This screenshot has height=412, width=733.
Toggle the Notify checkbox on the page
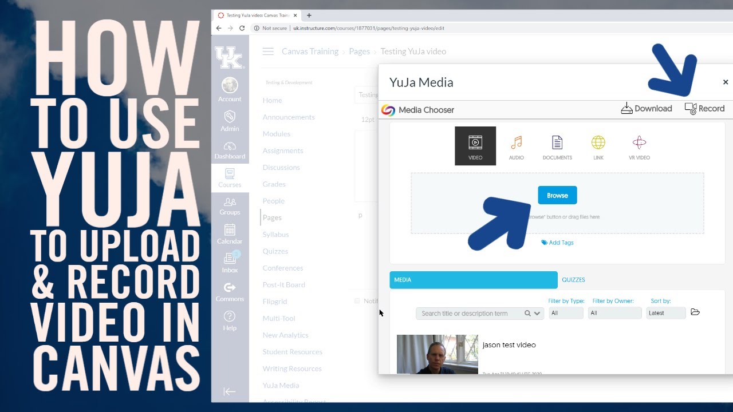pyautogui.click(x=357, y=301)
